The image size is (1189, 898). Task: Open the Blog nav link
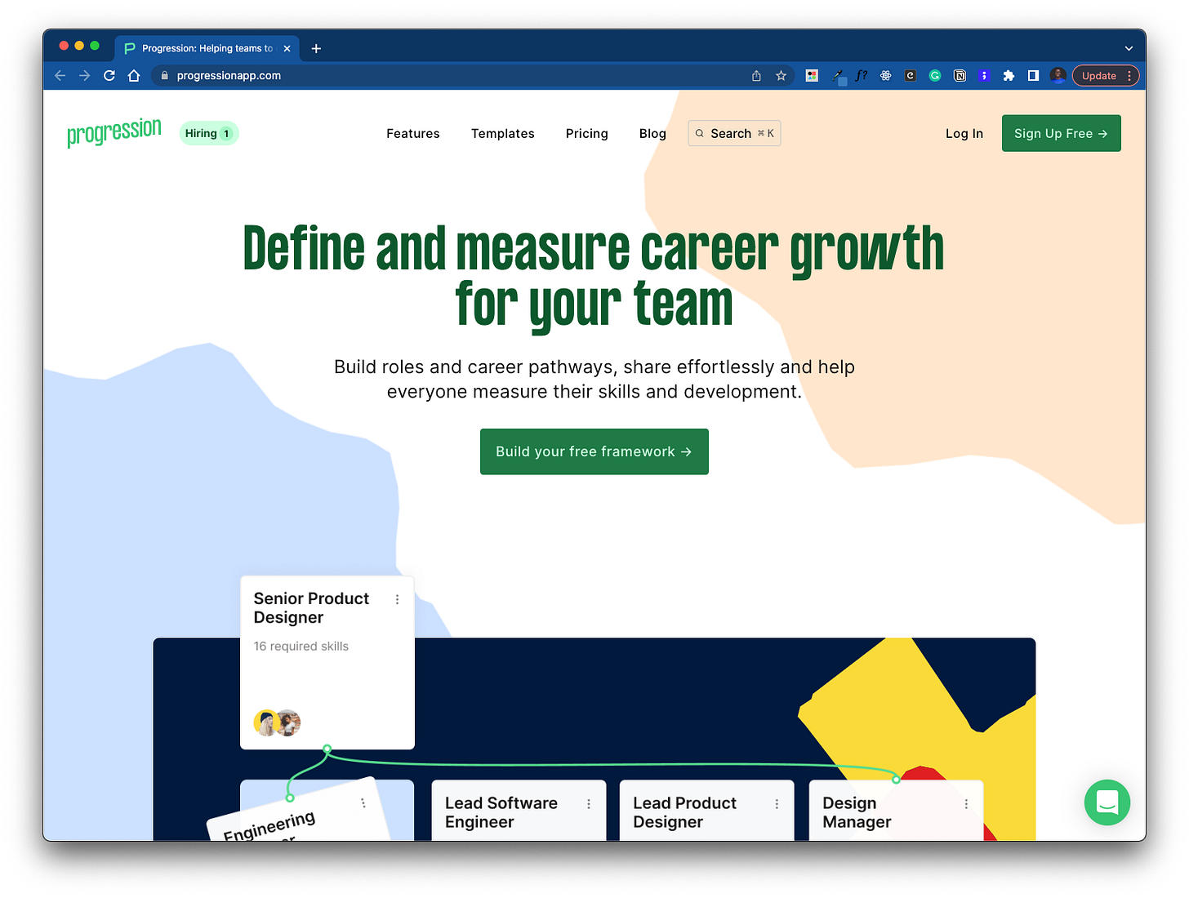click(652, 133)
